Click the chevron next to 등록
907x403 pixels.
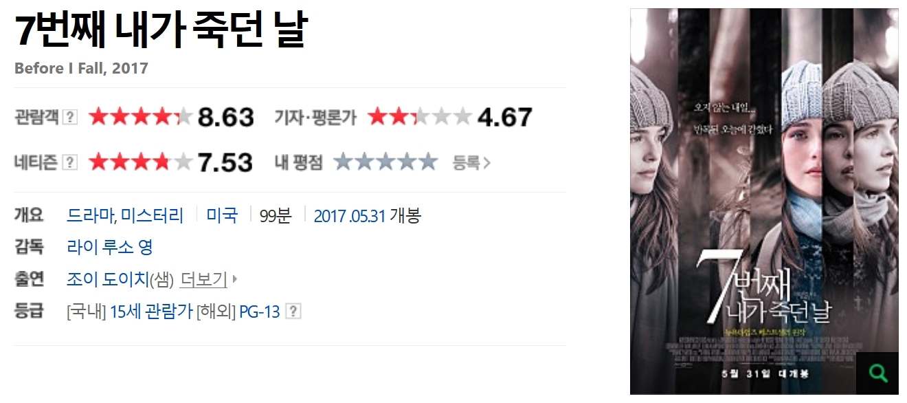click(x=486, y=163)
